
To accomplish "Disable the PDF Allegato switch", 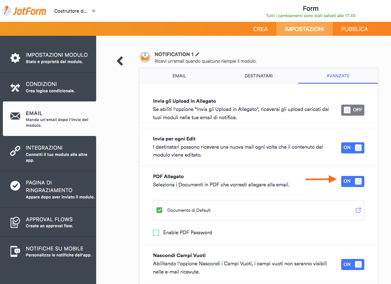I will (x=352, y=181).
